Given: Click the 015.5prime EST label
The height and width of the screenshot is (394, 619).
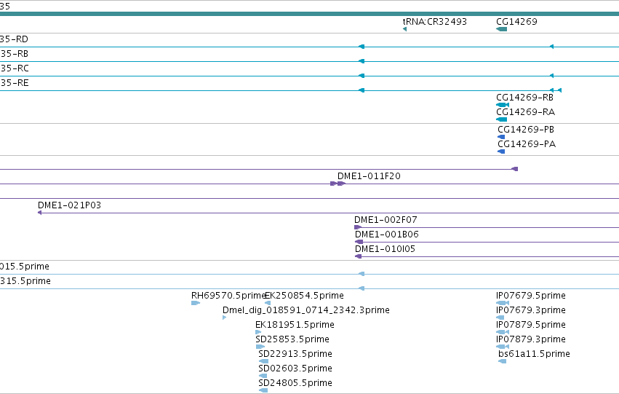Looking at the screenshot, I should (x=25, y=267).
